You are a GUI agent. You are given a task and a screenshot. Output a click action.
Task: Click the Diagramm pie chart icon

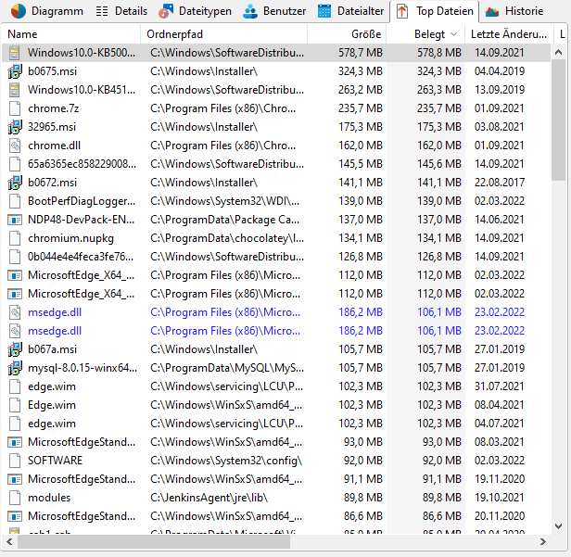(x=19, y=11)
